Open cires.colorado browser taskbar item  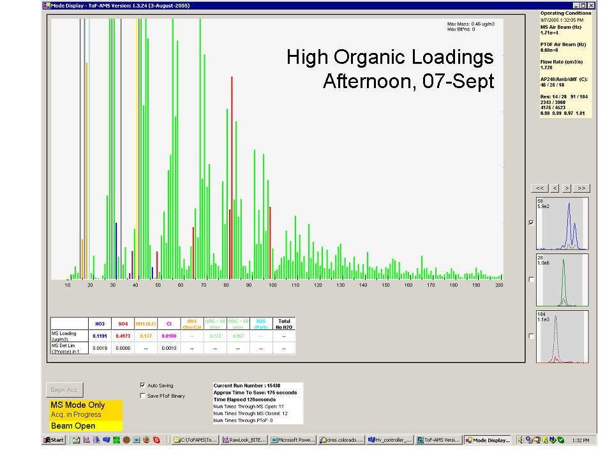click(x=341, y=440)
